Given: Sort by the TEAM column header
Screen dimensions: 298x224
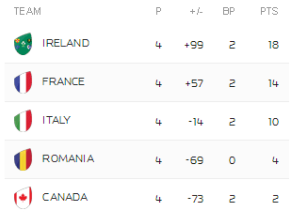Looking at the screenshot, I should (27, 12).
